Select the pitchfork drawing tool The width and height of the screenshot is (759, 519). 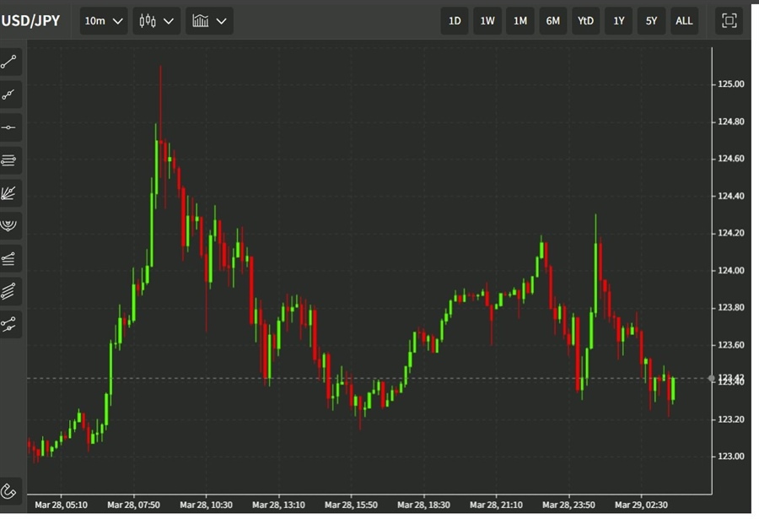pos(8,324)
